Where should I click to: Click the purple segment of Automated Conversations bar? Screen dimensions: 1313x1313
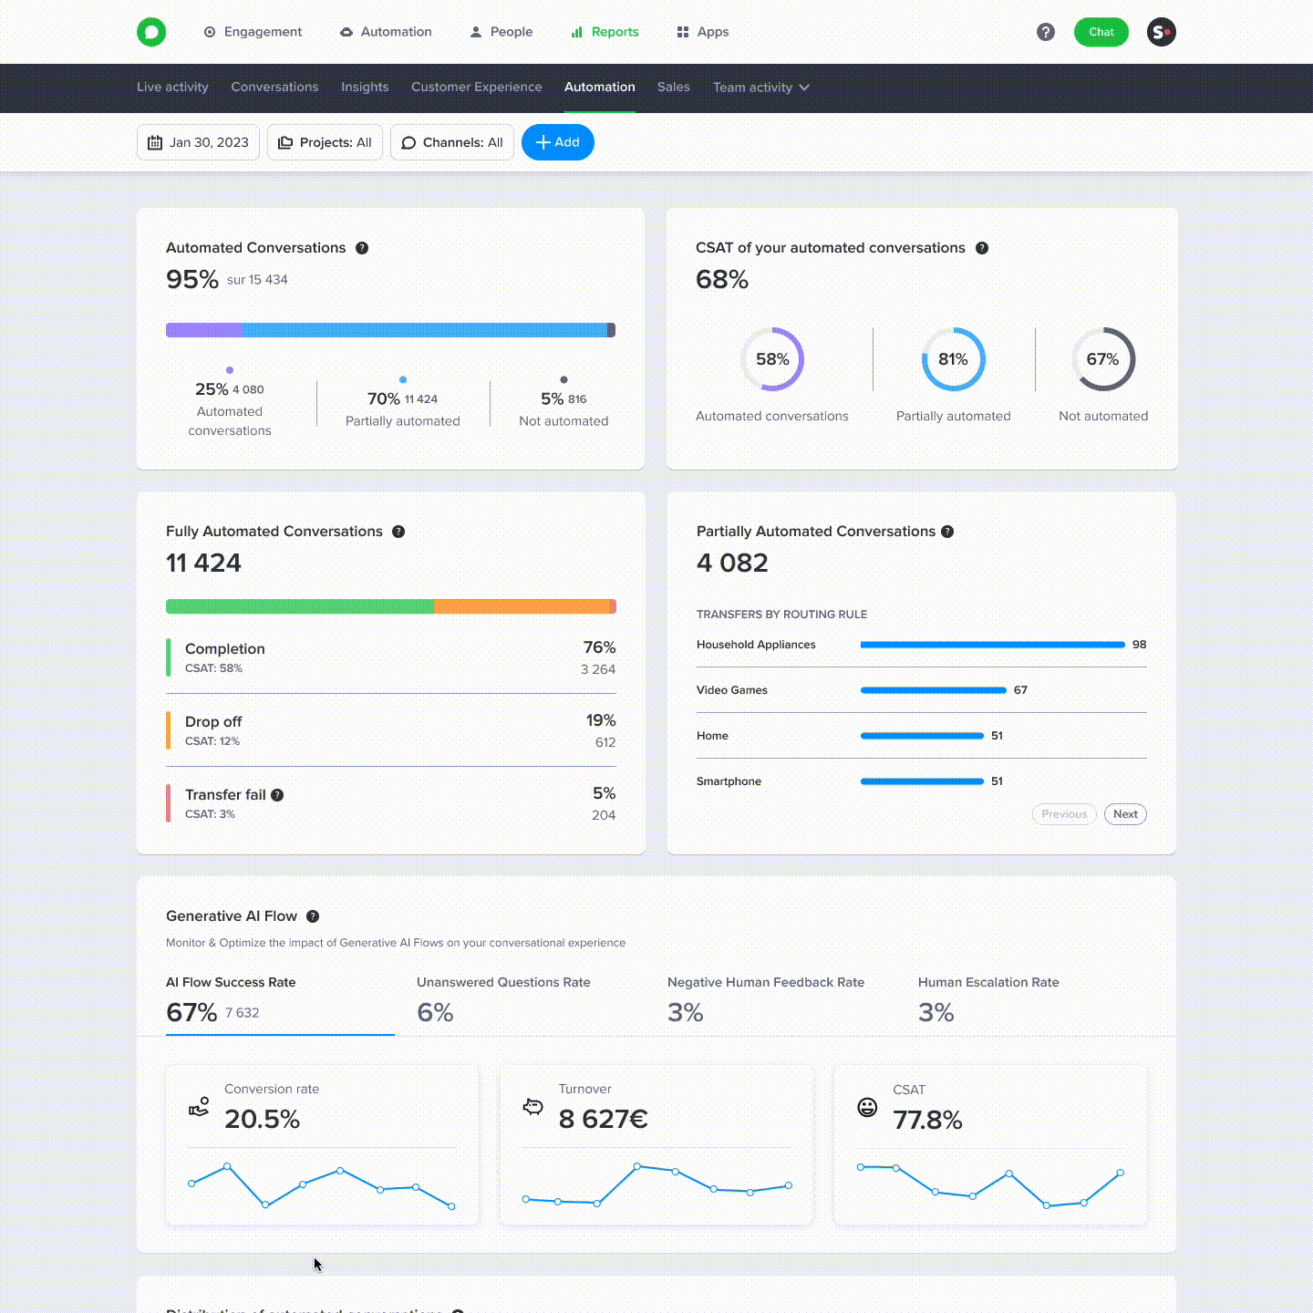(204, 330)
